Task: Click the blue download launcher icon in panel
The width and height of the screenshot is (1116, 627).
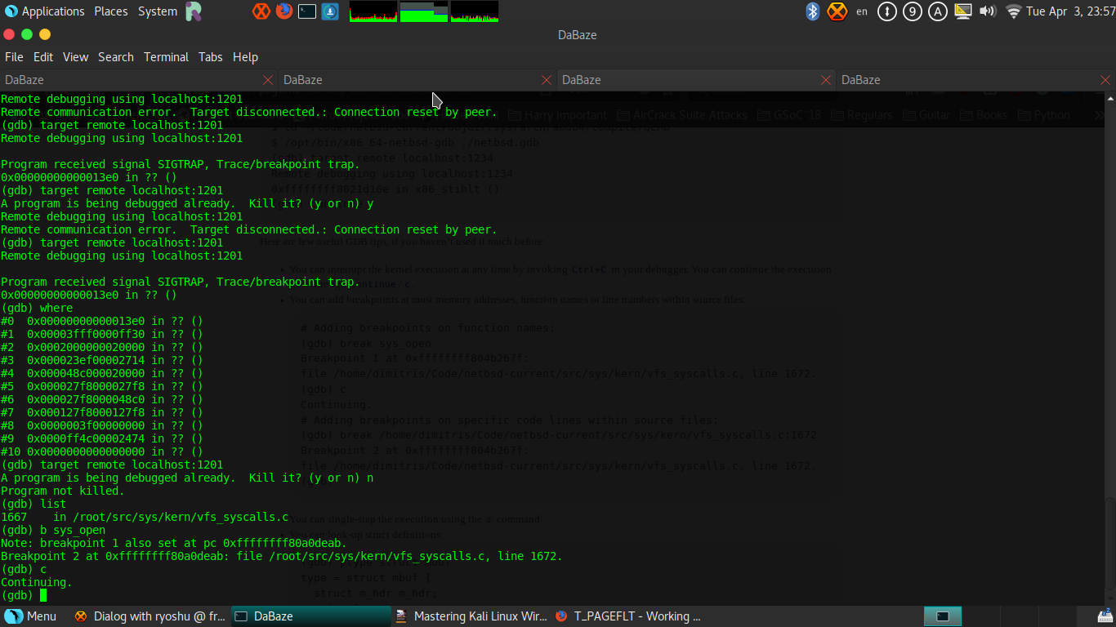Action: pyautogui.click(x=330, y=11)
